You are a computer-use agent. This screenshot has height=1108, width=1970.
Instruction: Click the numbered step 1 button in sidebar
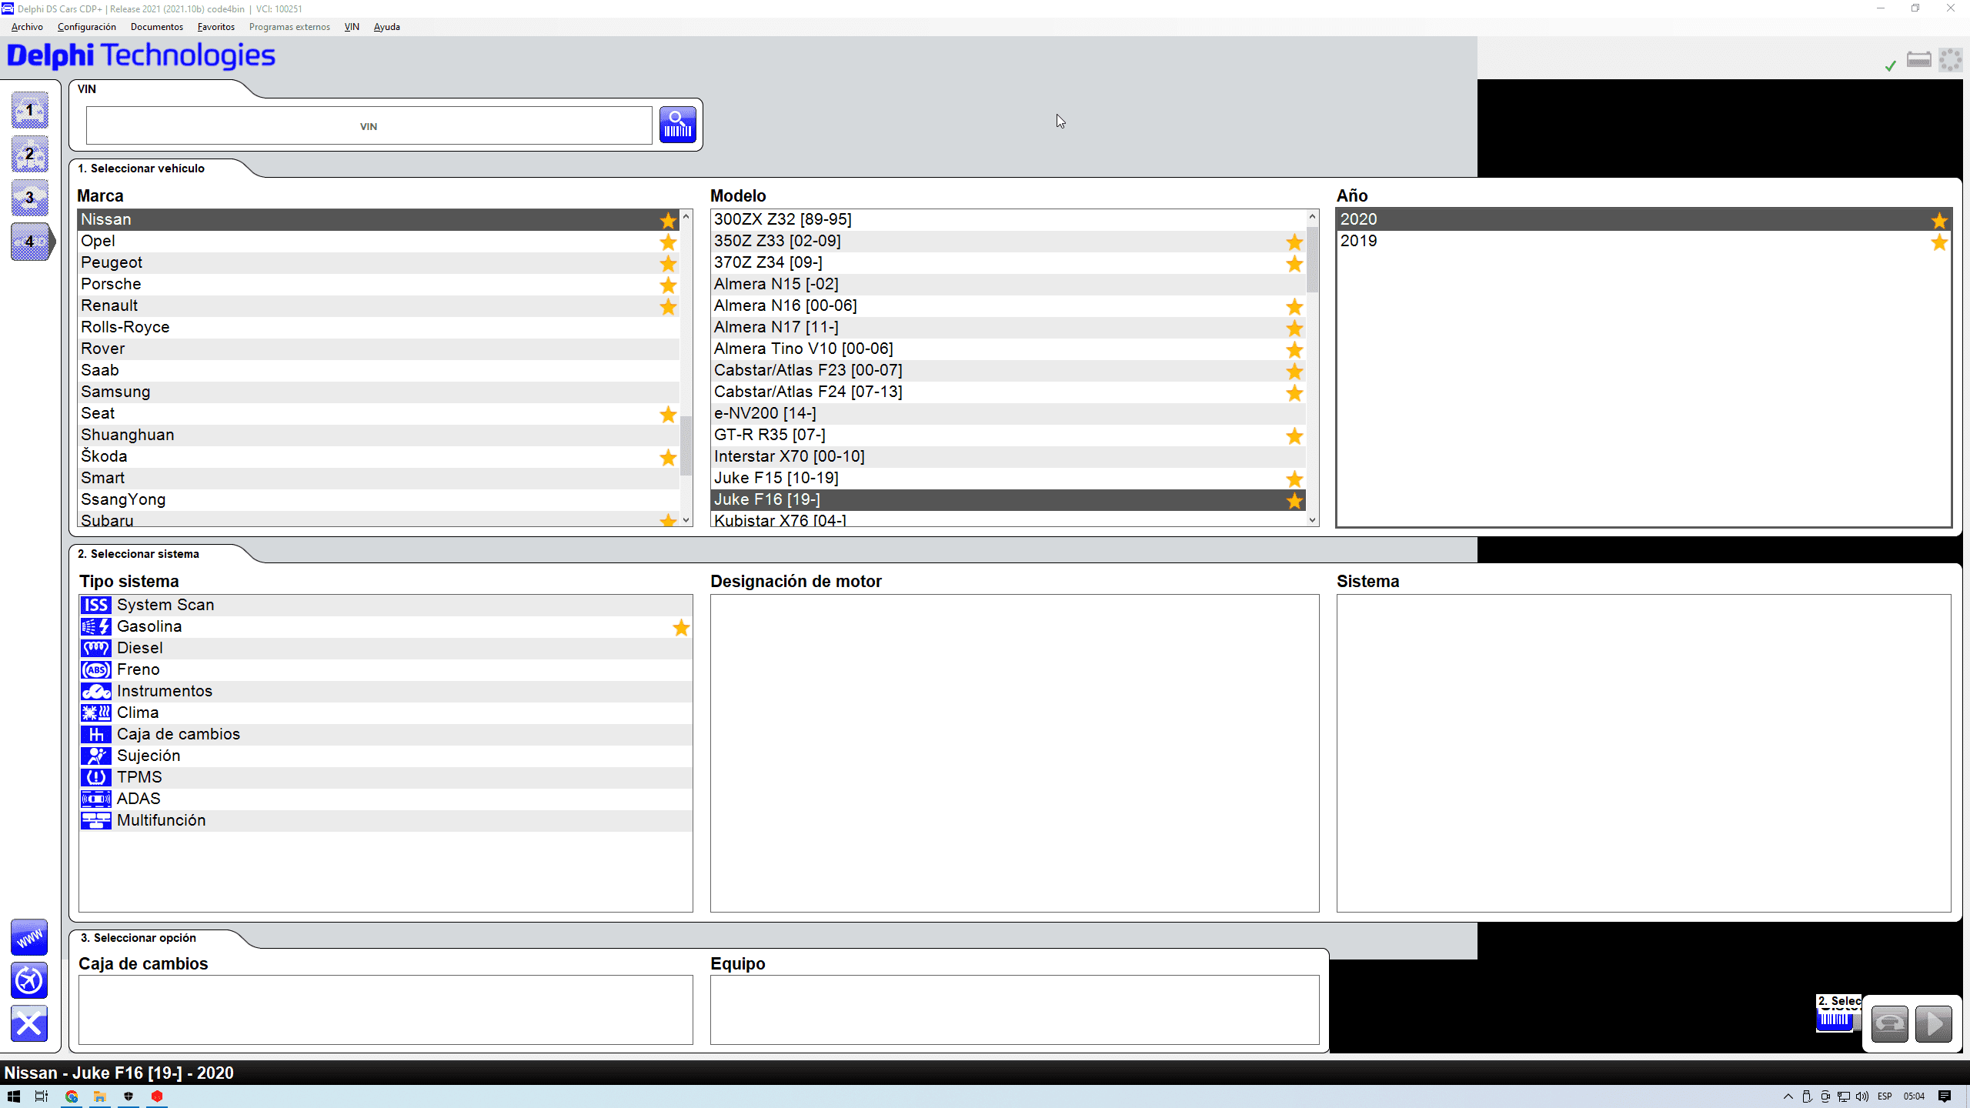click(29, 110)
